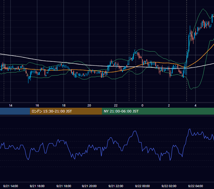Click the 20 hour label on time axis
The height and width of the screenshot is (189, 214).
[89, 106]
